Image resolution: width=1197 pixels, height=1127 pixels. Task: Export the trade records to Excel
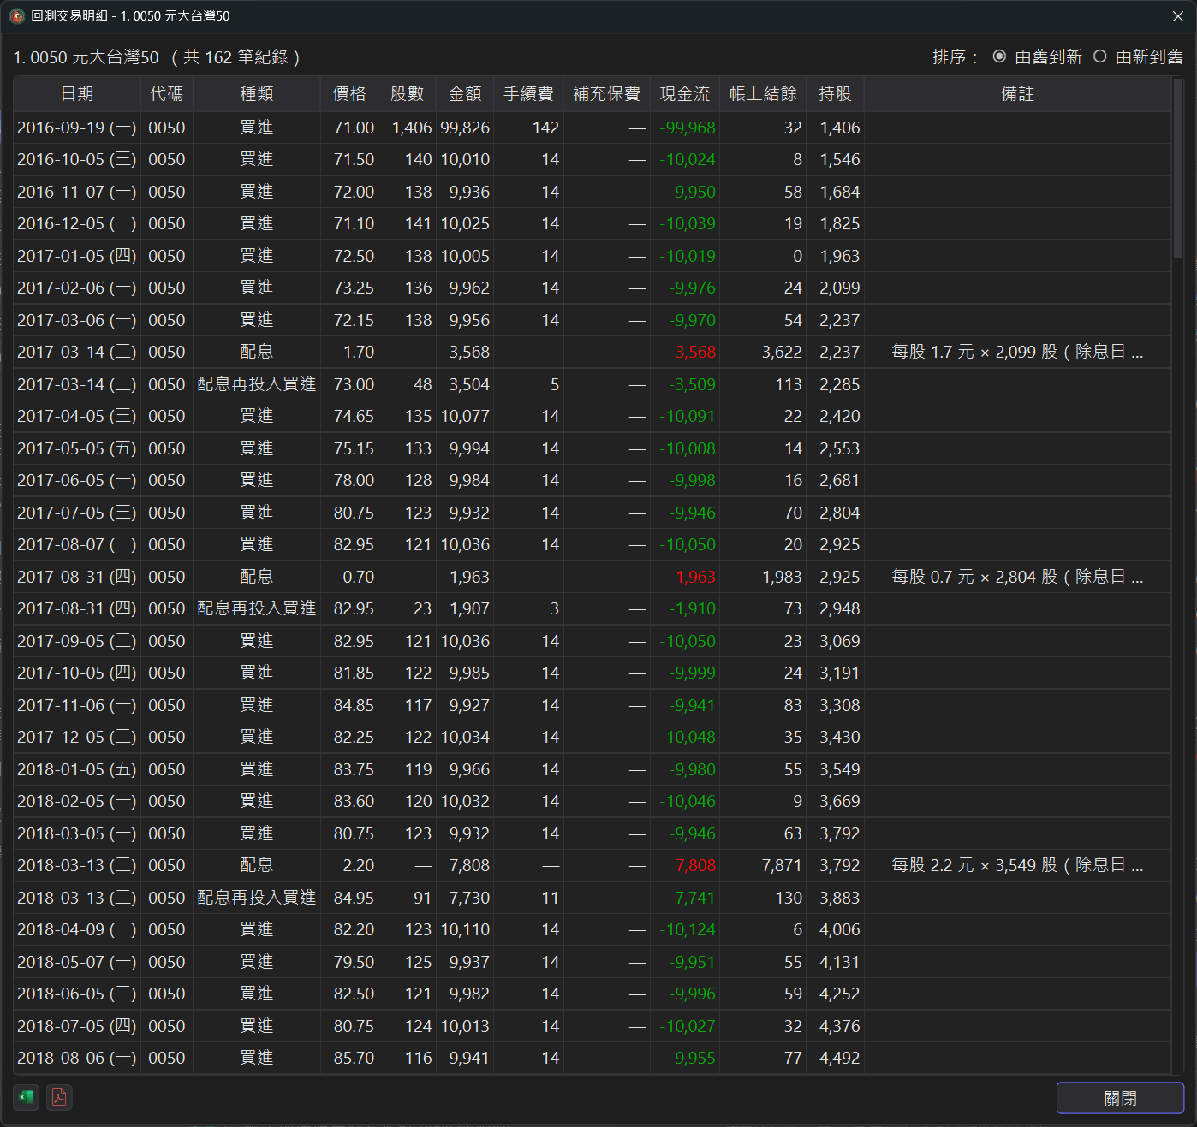coord(26,1097)
